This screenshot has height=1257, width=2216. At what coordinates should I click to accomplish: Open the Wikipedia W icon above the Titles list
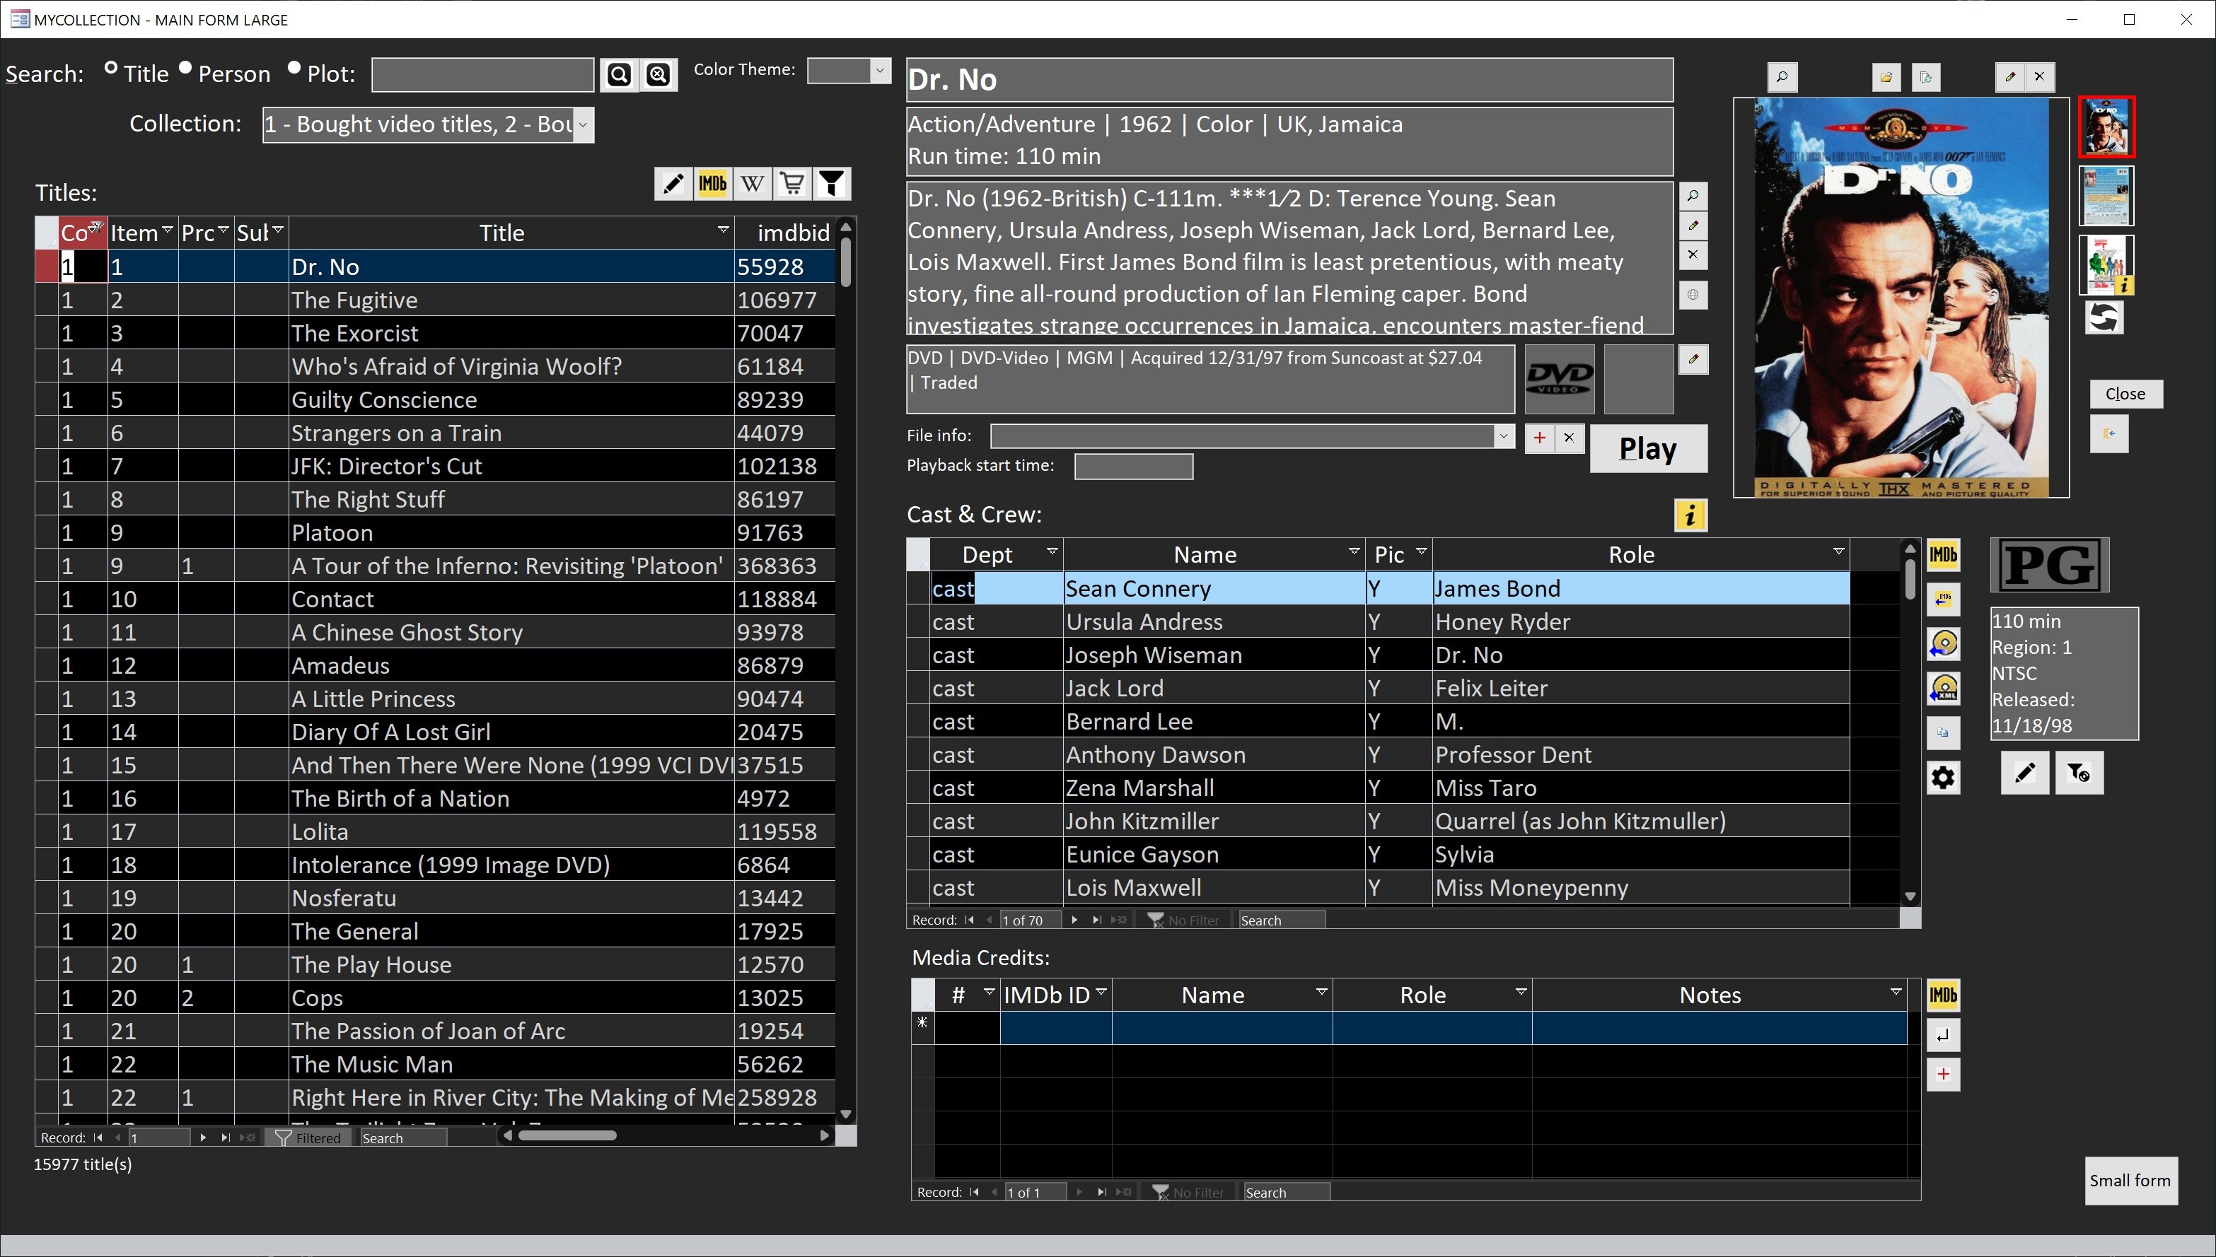point(752,183)
